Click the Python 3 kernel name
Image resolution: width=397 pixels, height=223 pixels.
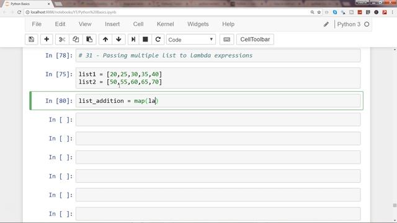[349, 24]
